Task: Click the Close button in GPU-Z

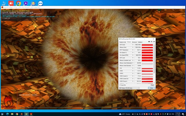Action: pos(151,88)
